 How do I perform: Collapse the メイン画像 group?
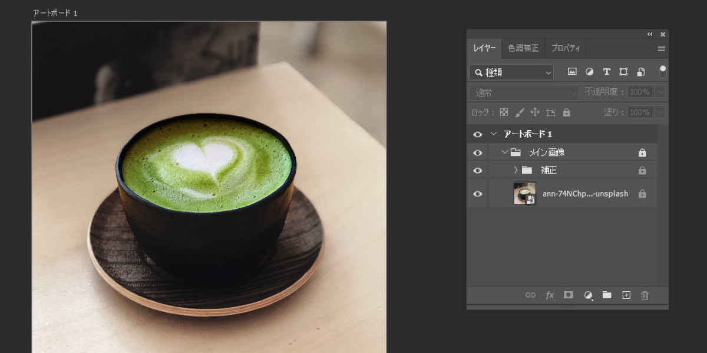[505, 152]
